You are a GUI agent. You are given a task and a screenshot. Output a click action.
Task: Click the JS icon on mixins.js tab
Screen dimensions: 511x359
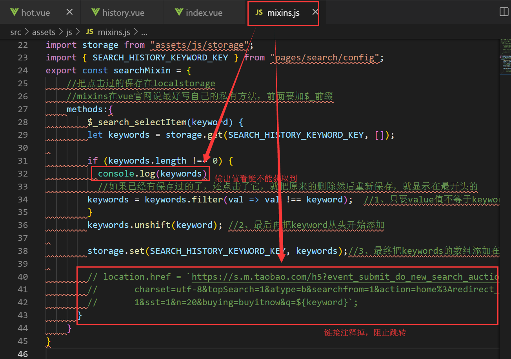(259, 13)
